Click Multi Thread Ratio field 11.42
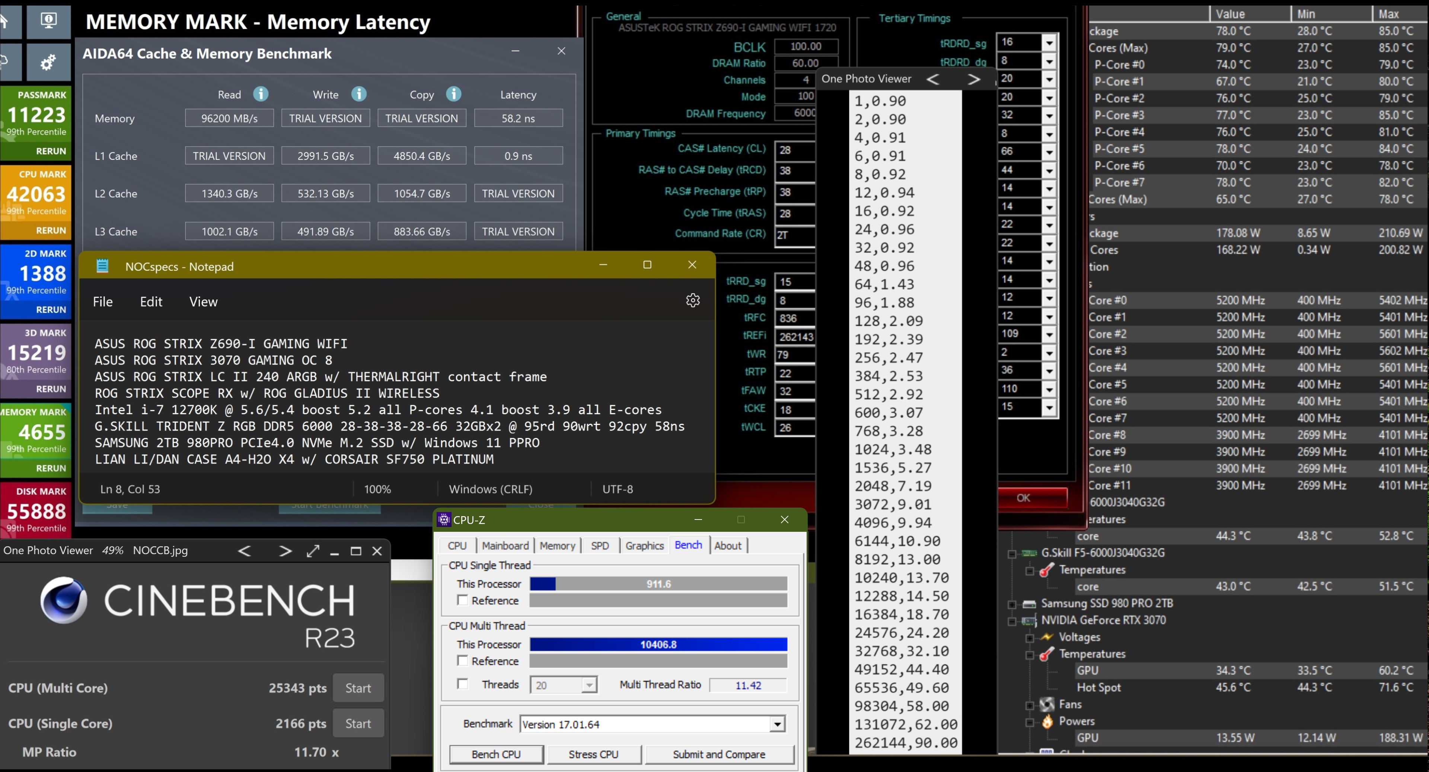 (x=748, y=686)
